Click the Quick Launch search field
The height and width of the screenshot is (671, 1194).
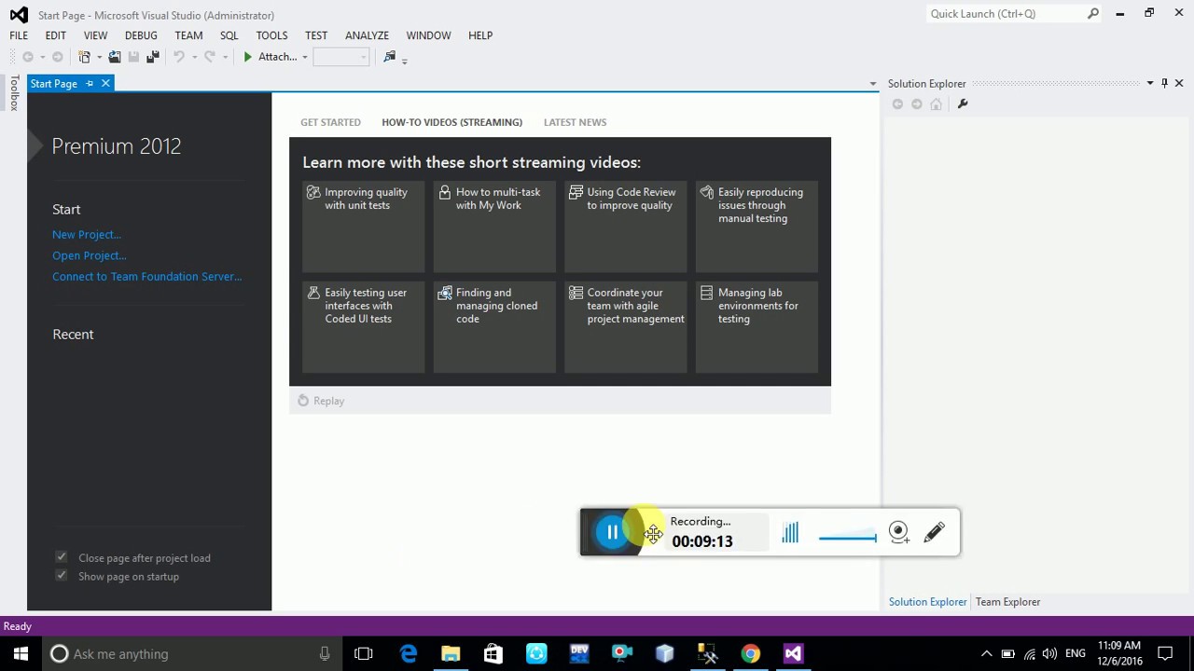[1006, 14]
